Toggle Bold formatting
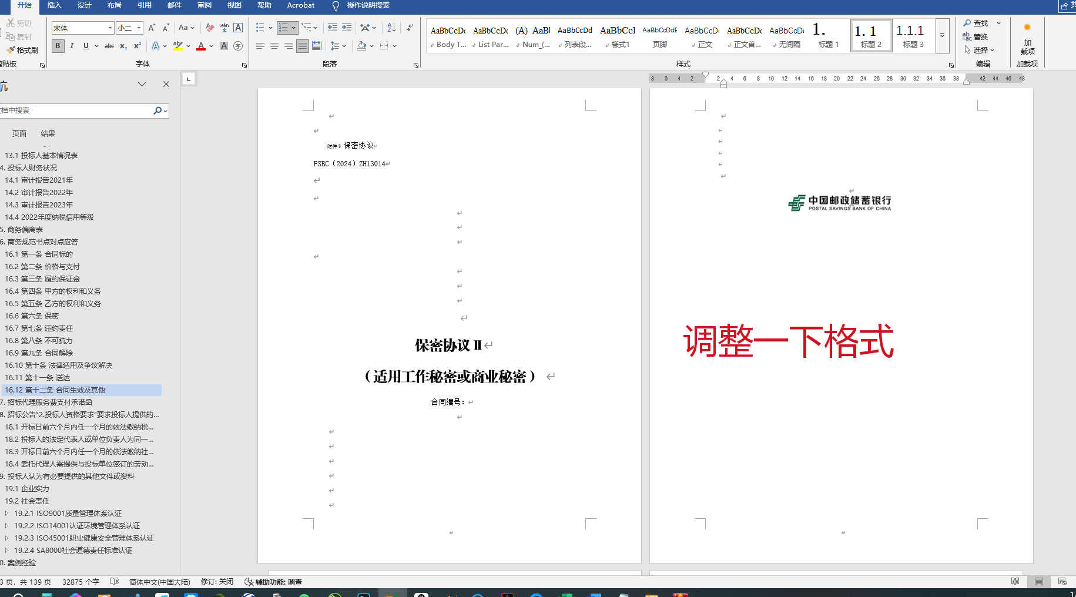The width and height of the screenshot is (1076, 597). (58, 46)
